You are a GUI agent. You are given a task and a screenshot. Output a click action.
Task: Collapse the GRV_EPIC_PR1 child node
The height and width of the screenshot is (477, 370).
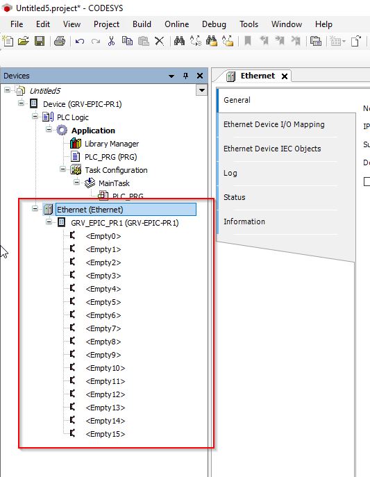pos(49,221)
